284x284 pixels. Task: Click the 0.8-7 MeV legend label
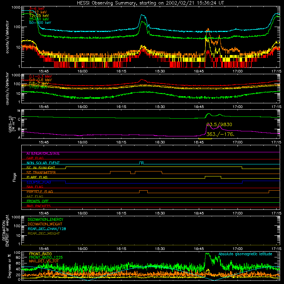click(39, 83)
